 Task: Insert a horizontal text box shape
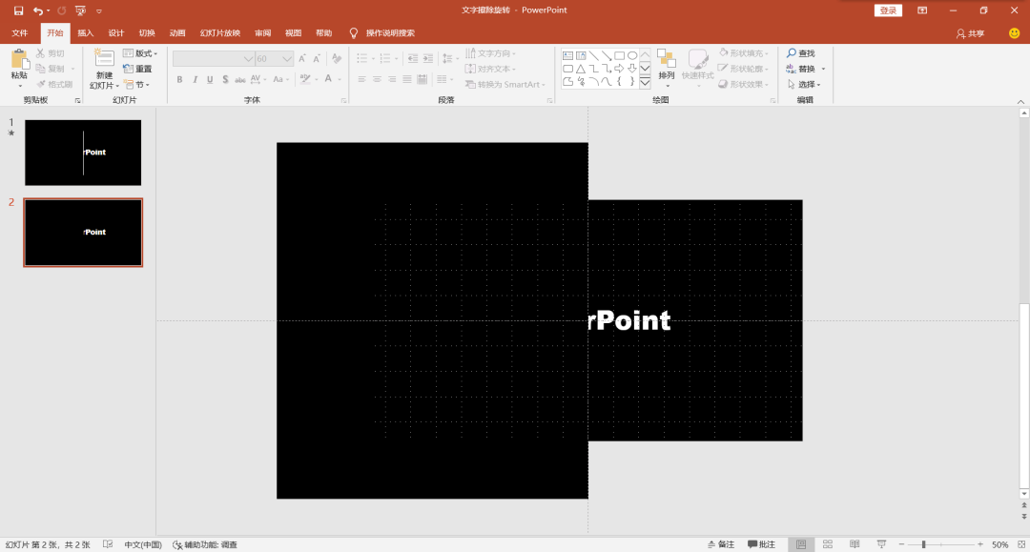[x=568, y=56]
